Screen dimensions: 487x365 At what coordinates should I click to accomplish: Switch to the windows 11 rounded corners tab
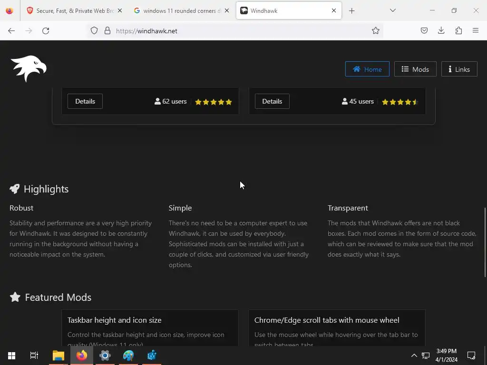coord(182,11)
